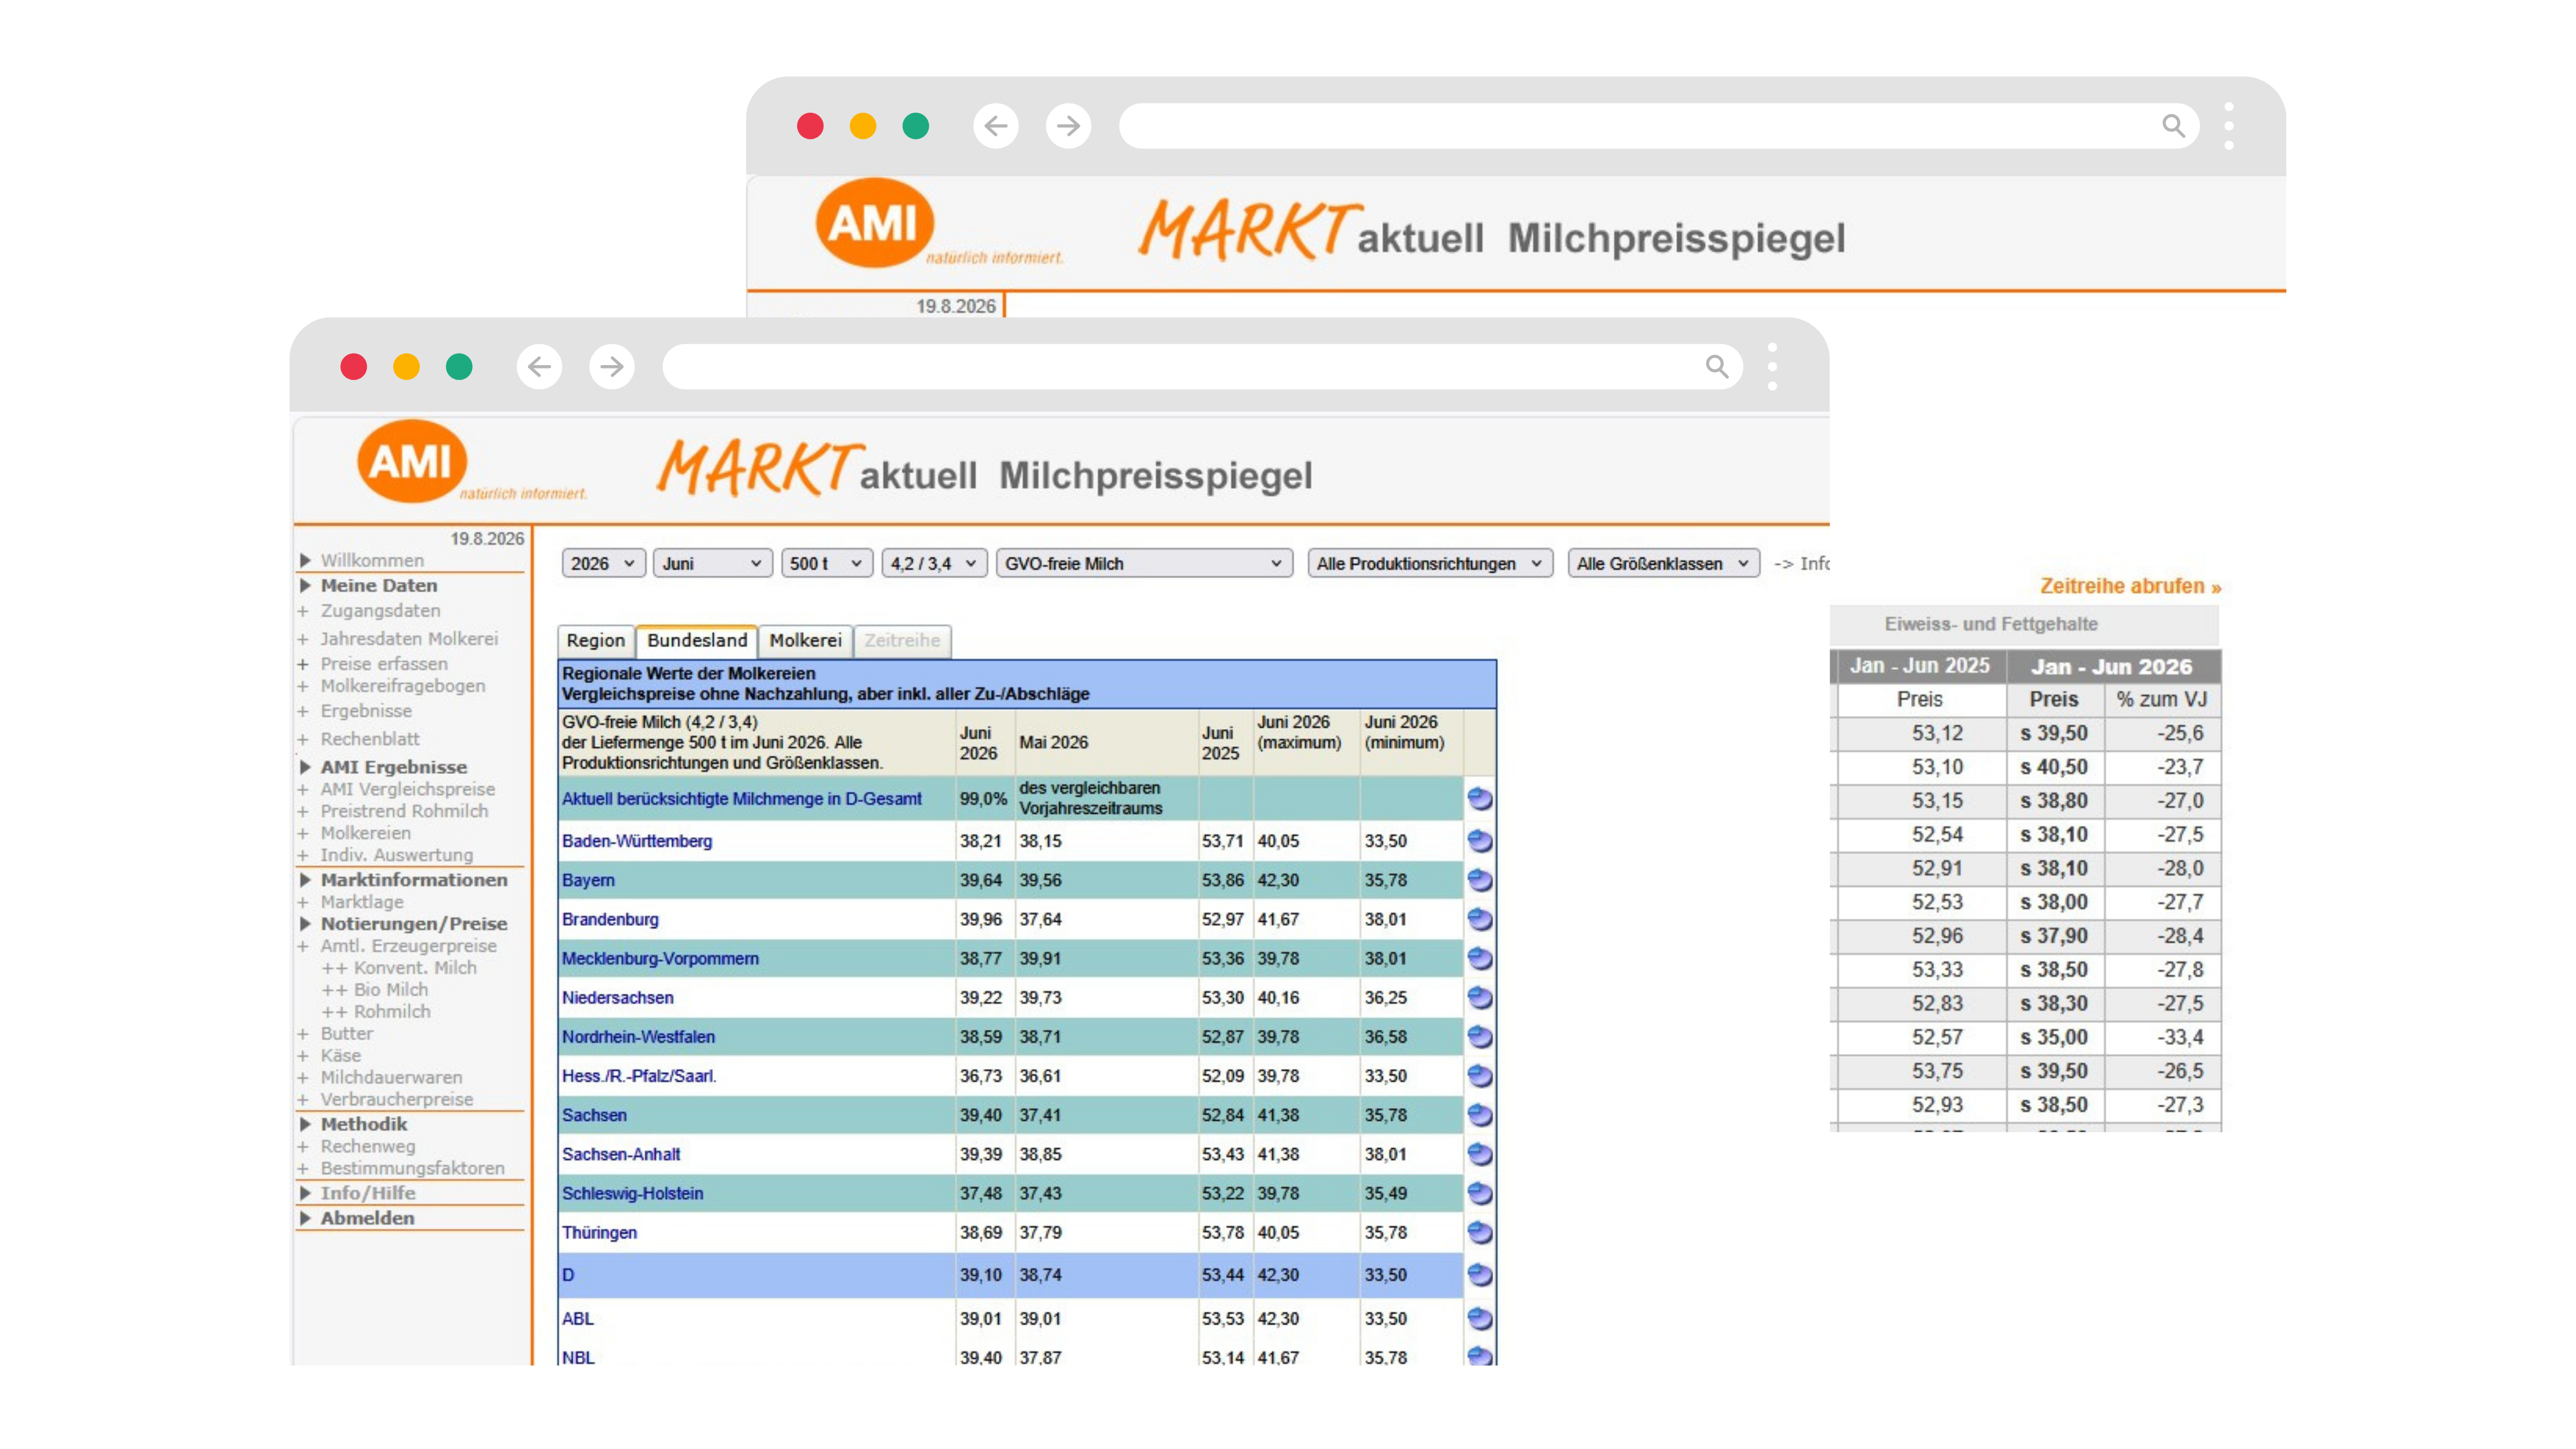Open AMI Vergleichspreise sidebar link

(407, 789)
